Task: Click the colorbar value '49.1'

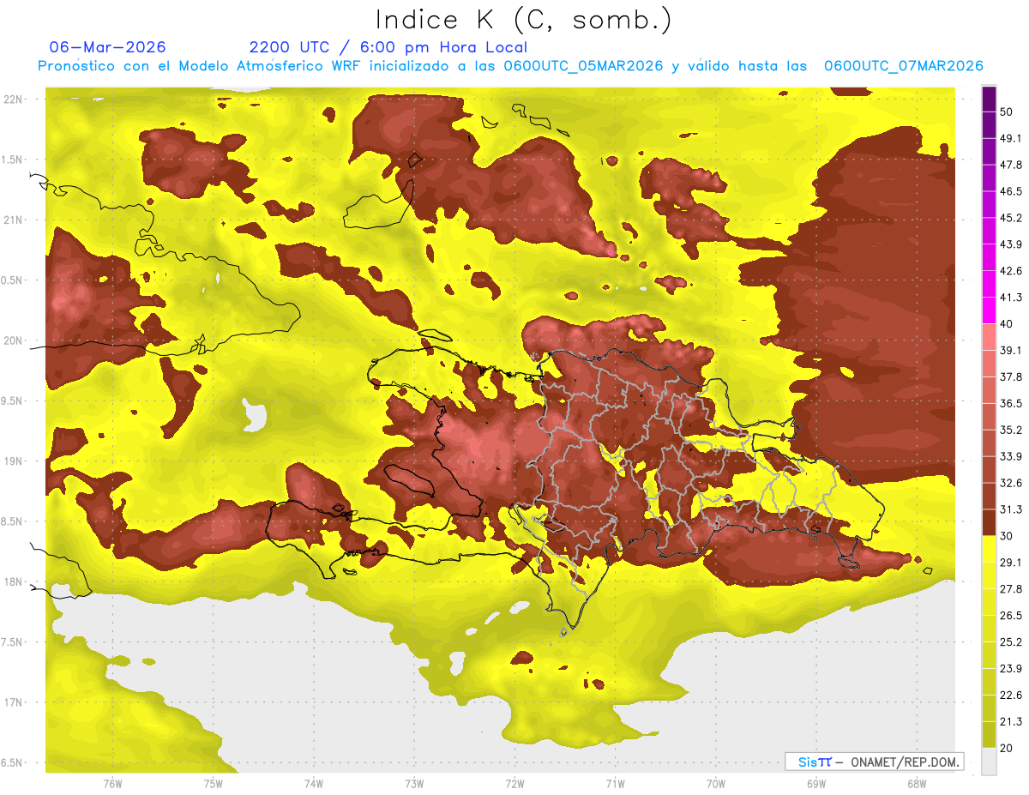Action: click(1011, 138)
